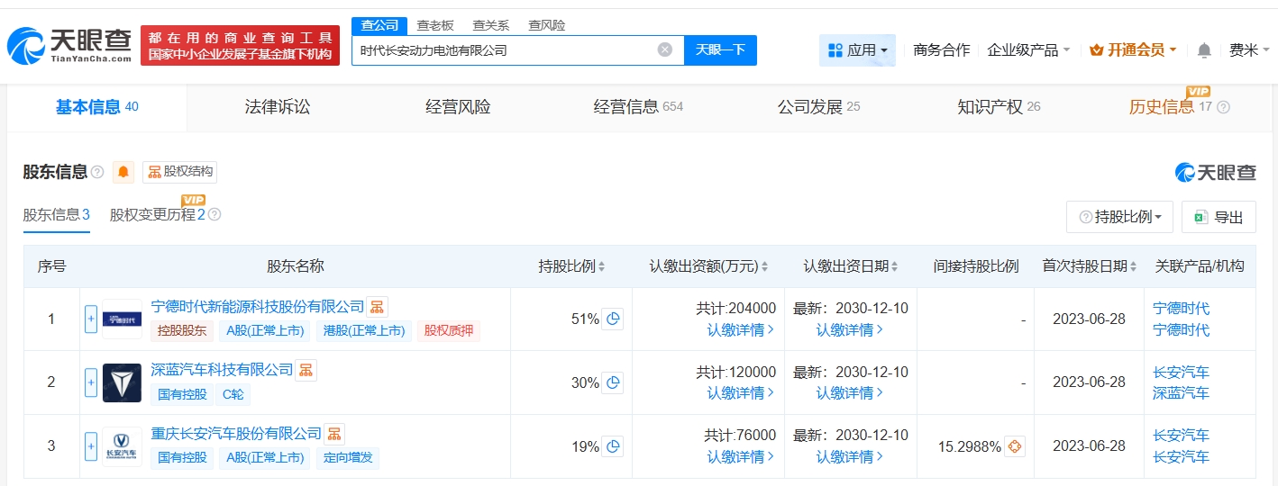Click the 天眼一下 search button
Viewport: 1278px width, 486px height.
coord(720,50)
